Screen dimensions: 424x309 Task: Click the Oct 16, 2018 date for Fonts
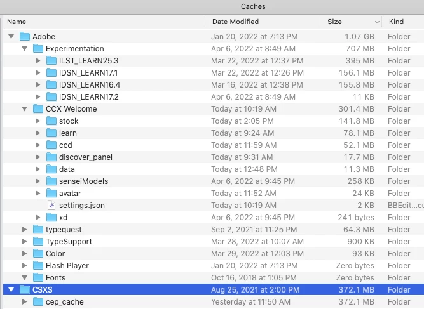click(x=254, y=278)
